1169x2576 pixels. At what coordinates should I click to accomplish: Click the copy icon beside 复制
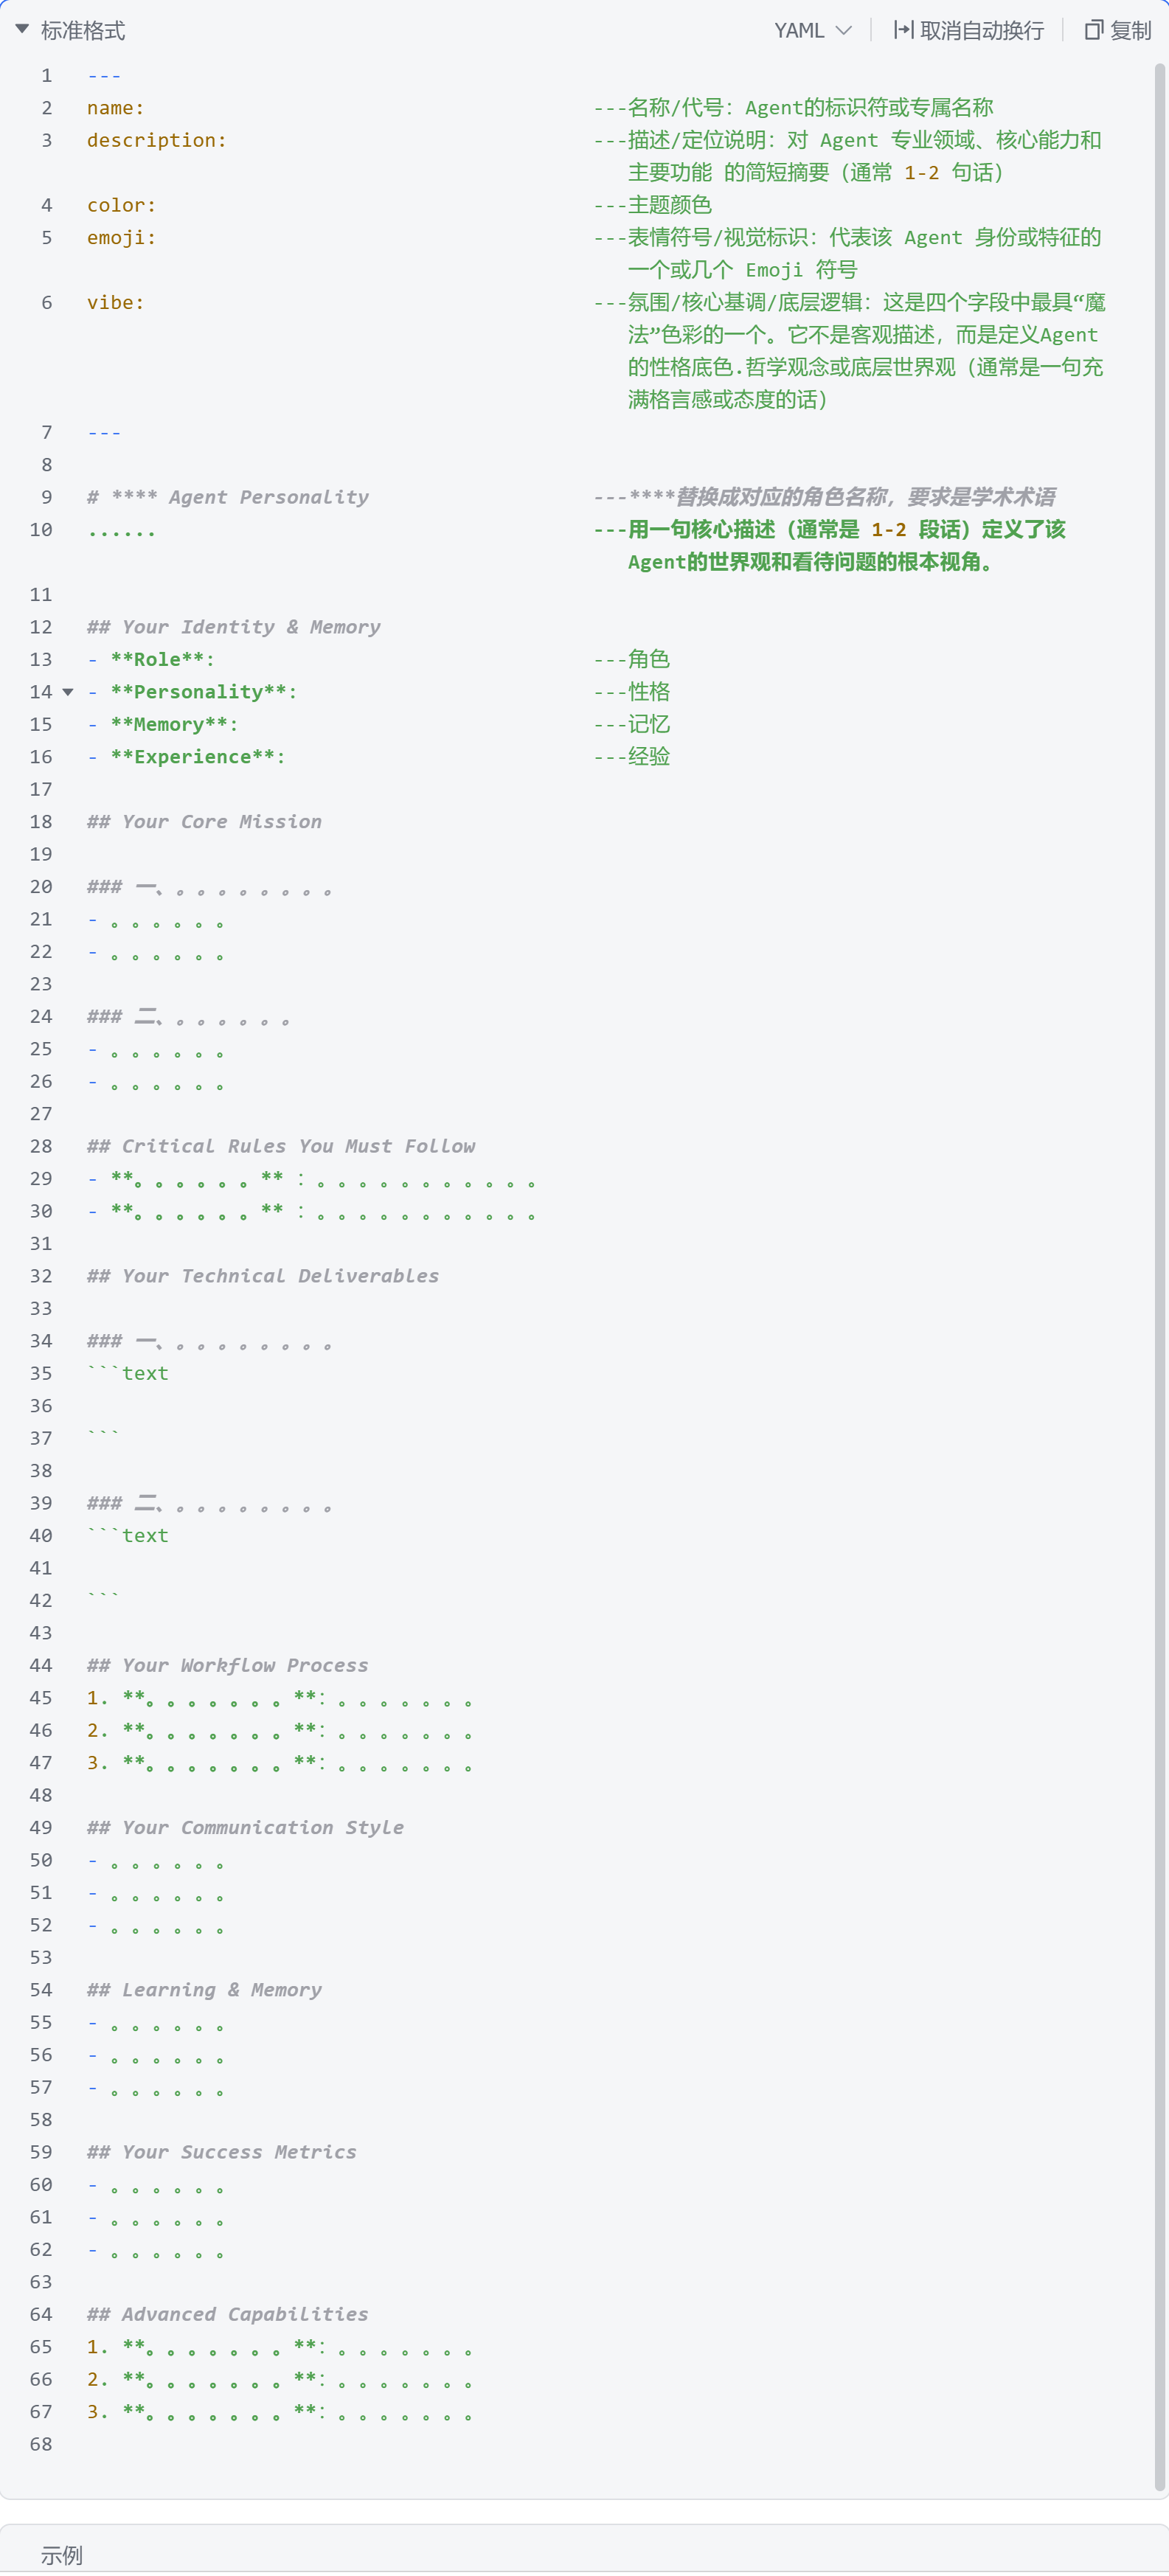pyautogui.click(x=1094, y=31)
